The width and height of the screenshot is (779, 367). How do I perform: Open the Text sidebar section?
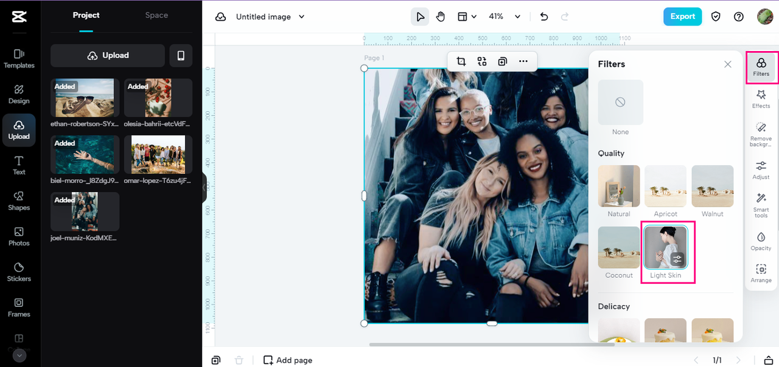point(19,165)
